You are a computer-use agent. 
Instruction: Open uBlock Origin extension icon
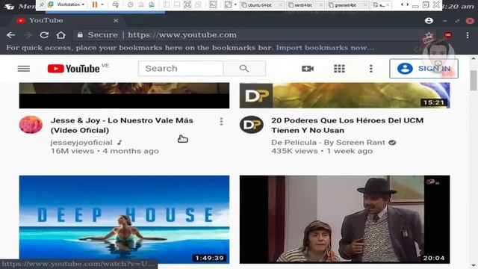pyautogui.click(x=448, y=35)
